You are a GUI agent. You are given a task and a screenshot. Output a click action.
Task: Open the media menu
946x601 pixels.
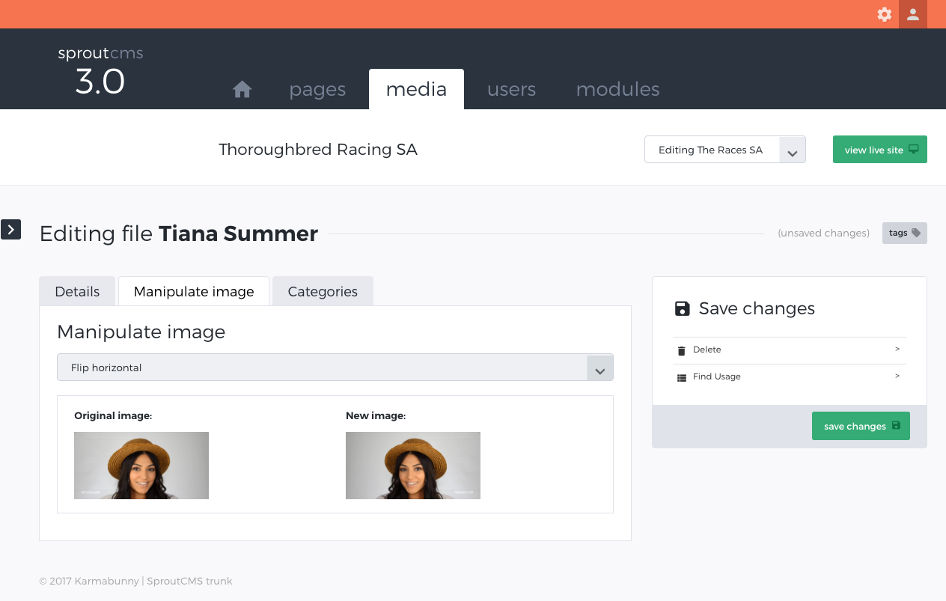416,89
